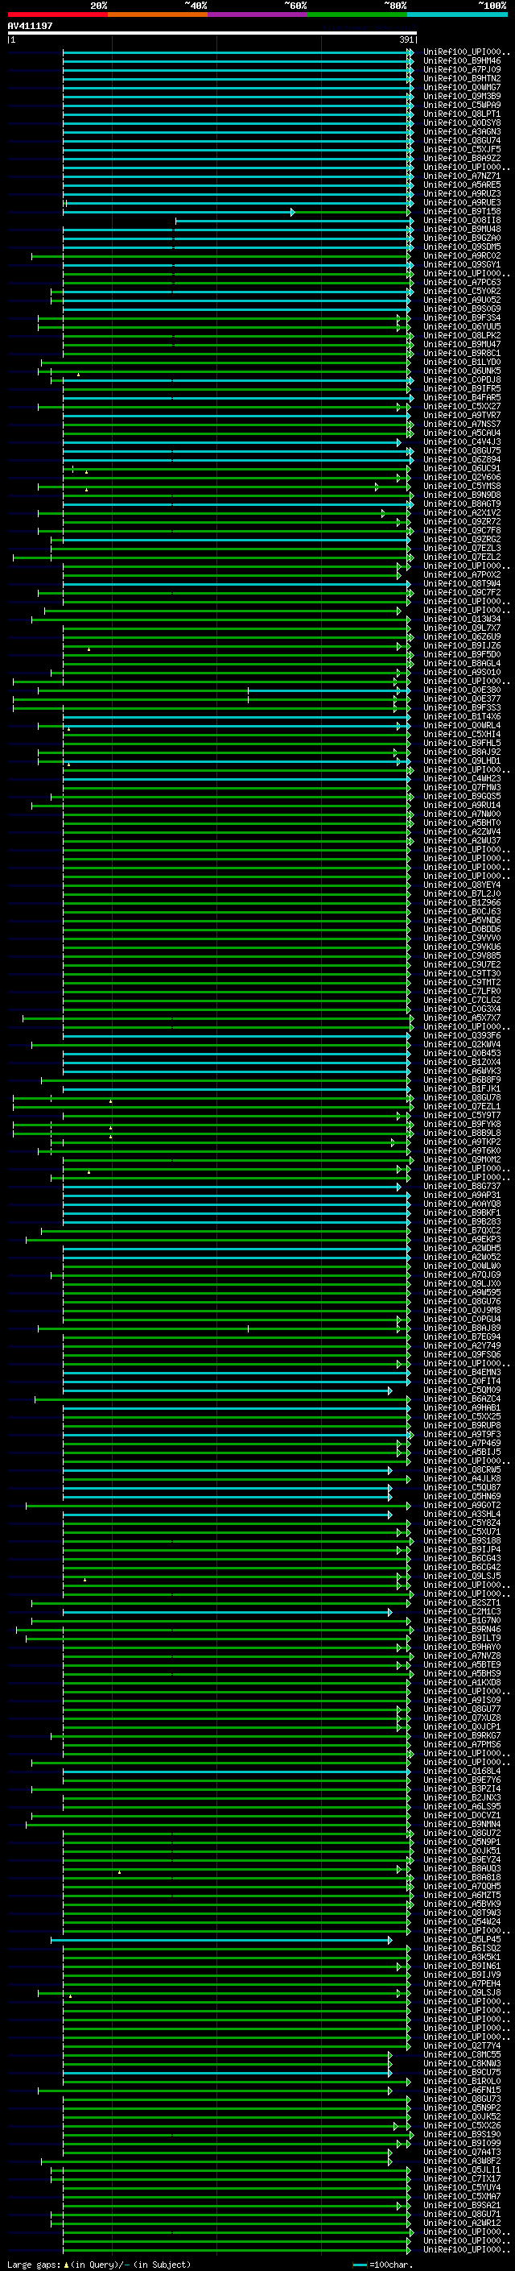Select hit label UniRef100_B1LYD0

coord(462,363)
